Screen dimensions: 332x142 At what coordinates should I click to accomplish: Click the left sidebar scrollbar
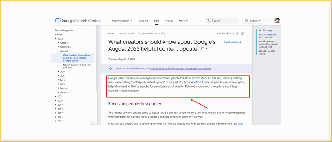click(x=97, y=58)
